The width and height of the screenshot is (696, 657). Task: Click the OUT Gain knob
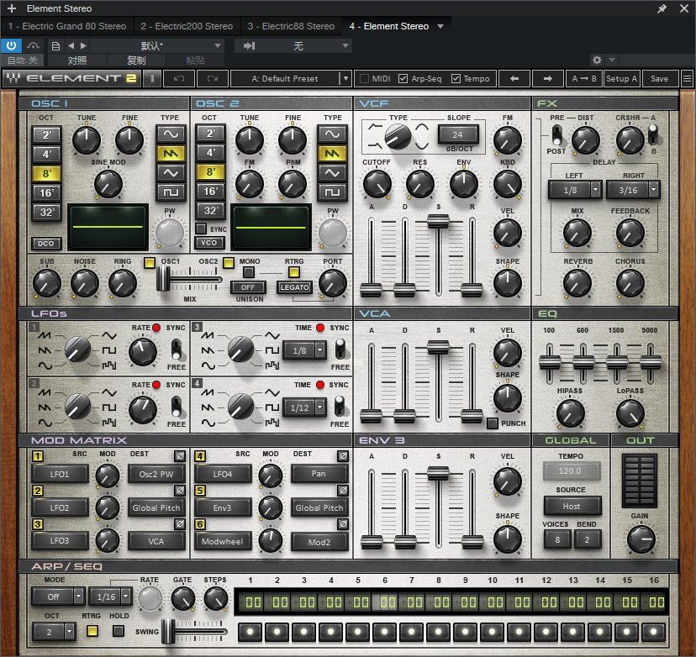point(641,539)
